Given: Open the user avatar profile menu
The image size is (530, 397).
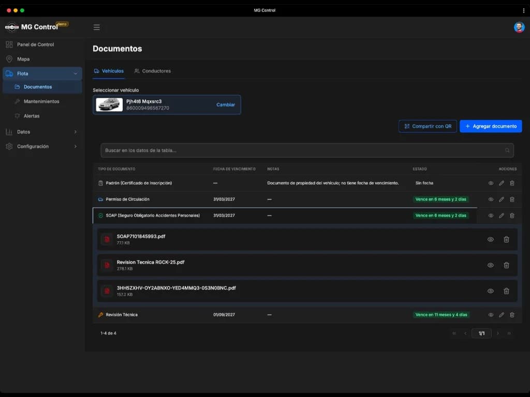Looking at the screenshot, I should coord(519,27).
